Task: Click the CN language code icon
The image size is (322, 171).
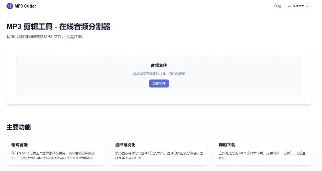Action: click(289, 6)
